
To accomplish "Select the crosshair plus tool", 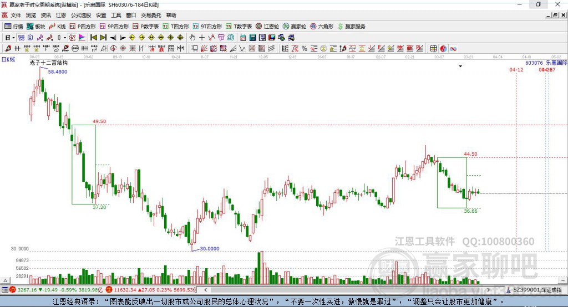I will [202, 38].
